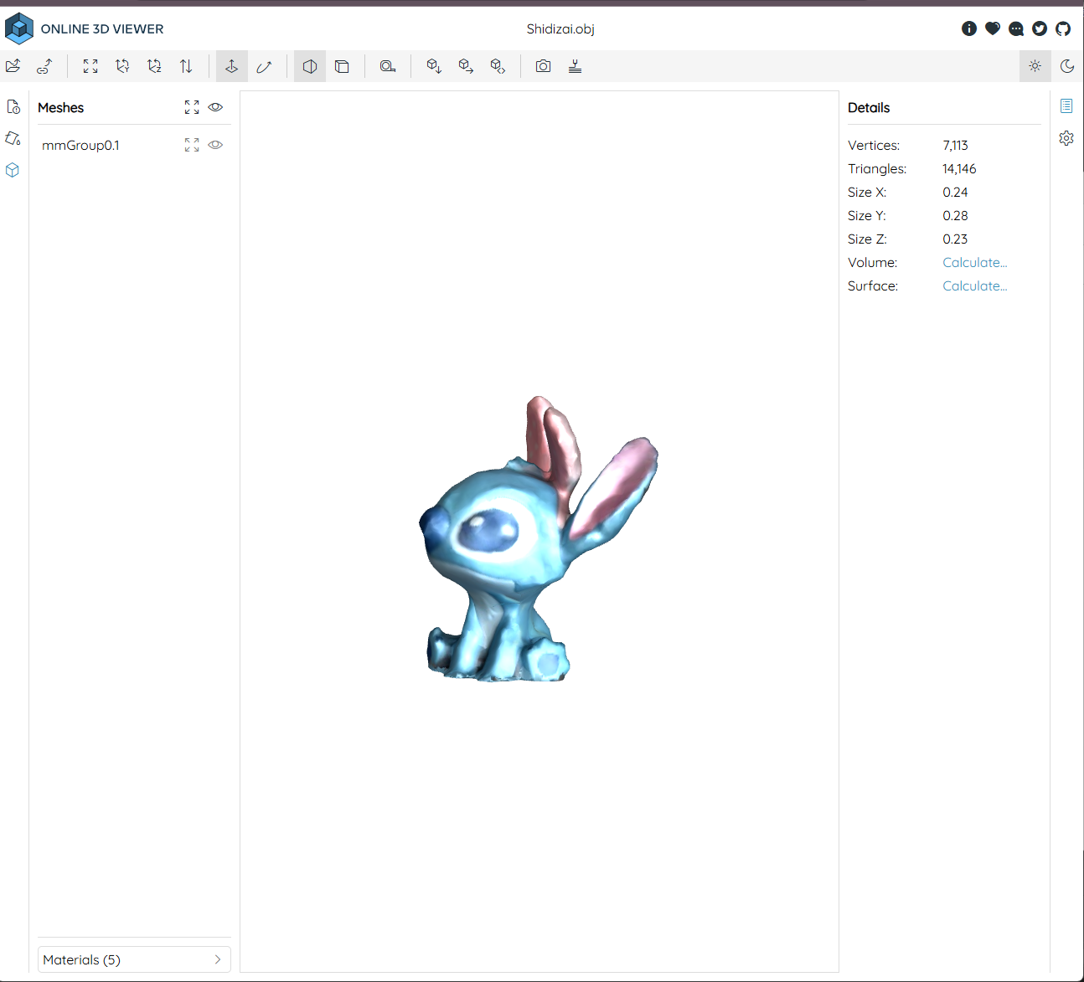This screenshot has height=982, width=1084.
Task: Open the GitHub repository link icon
Action: click(x=1063, y=28)
